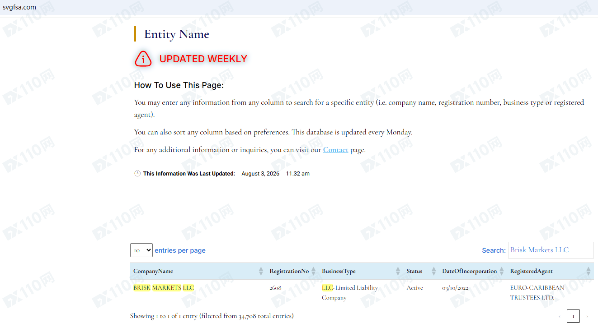Click the entries per page label
This screenshot has height=328, width=598.
[x=180, y=250]
